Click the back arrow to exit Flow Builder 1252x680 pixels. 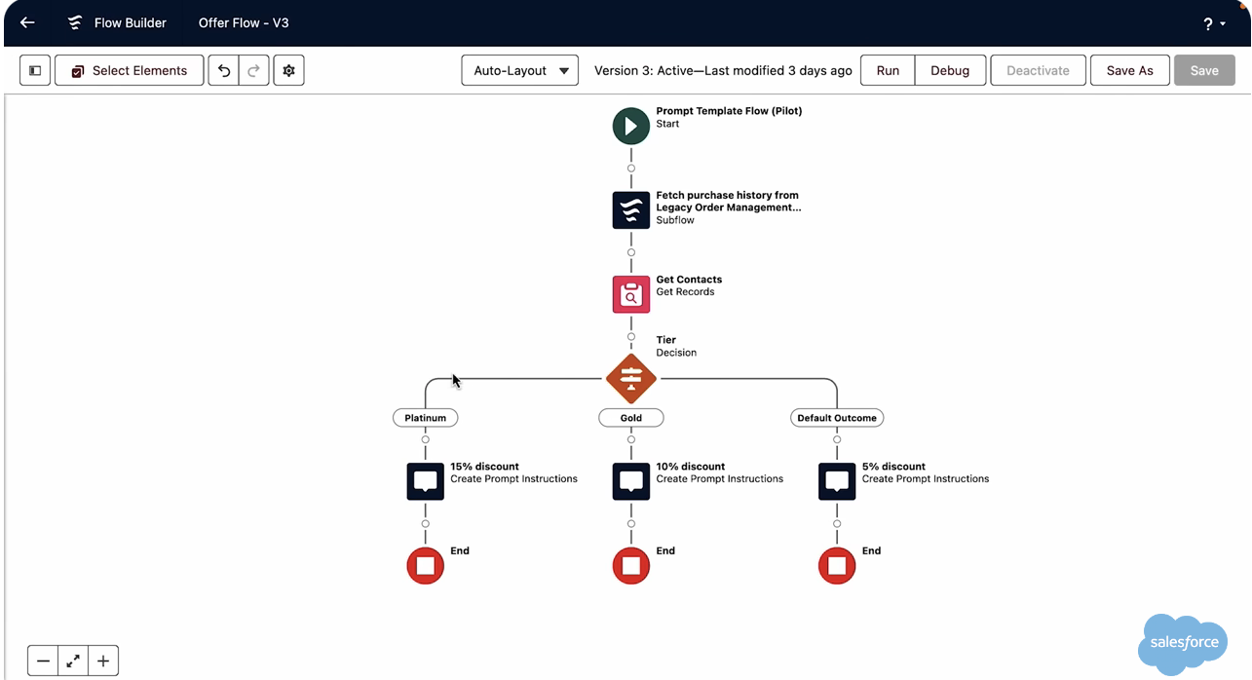click(x=25, y=22)
